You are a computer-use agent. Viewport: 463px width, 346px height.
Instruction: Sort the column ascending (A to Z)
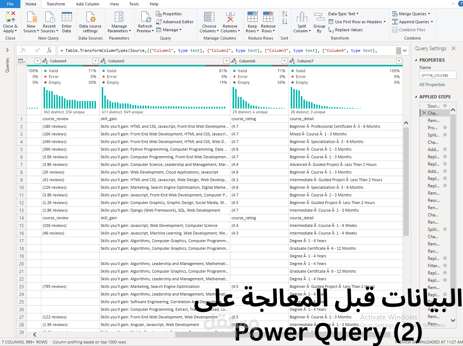(285, 14)
